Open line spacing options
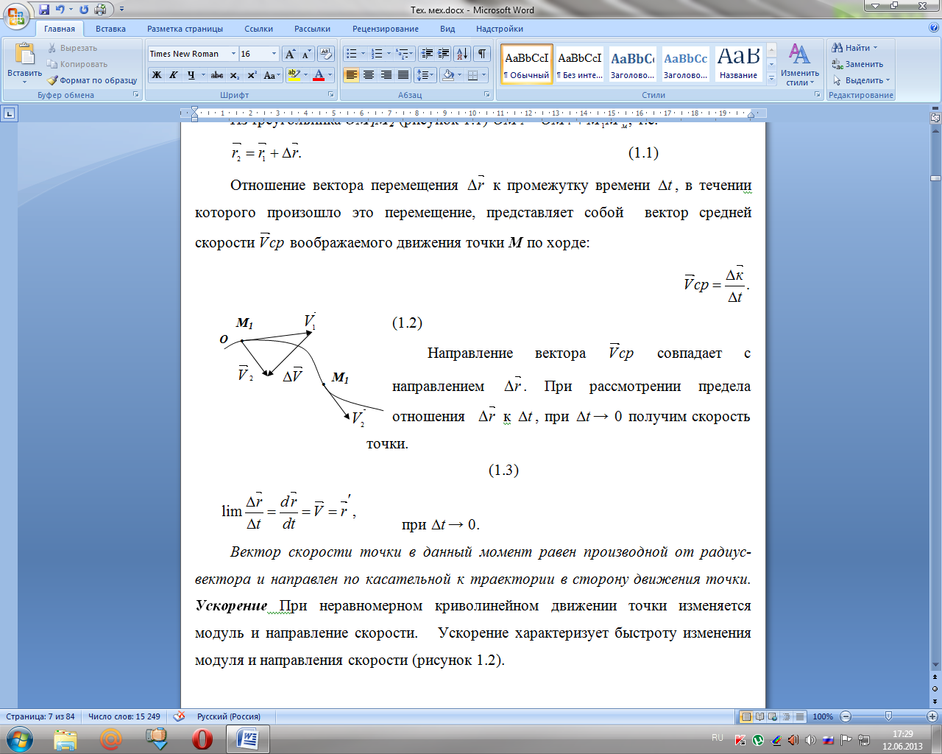This screenshot has width=942, height=754. [425, 75]
